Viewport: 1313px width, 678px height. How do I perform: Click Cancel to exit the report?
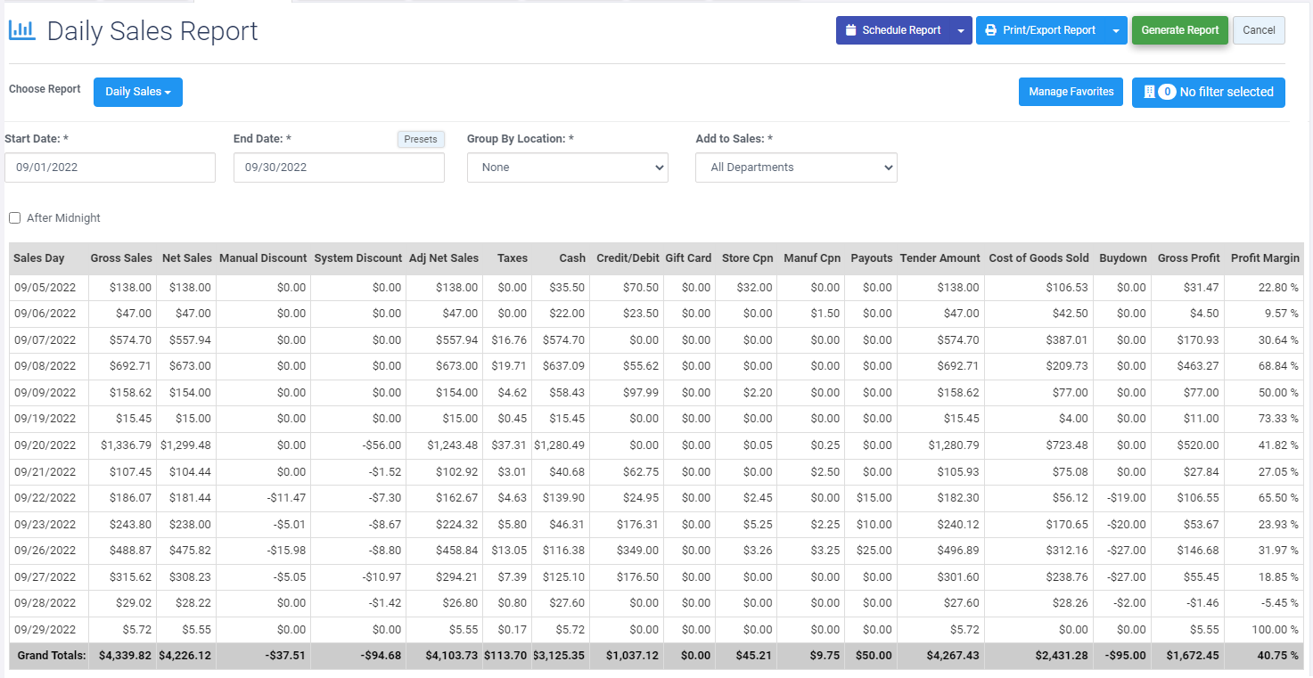[x=1259, y=29]
